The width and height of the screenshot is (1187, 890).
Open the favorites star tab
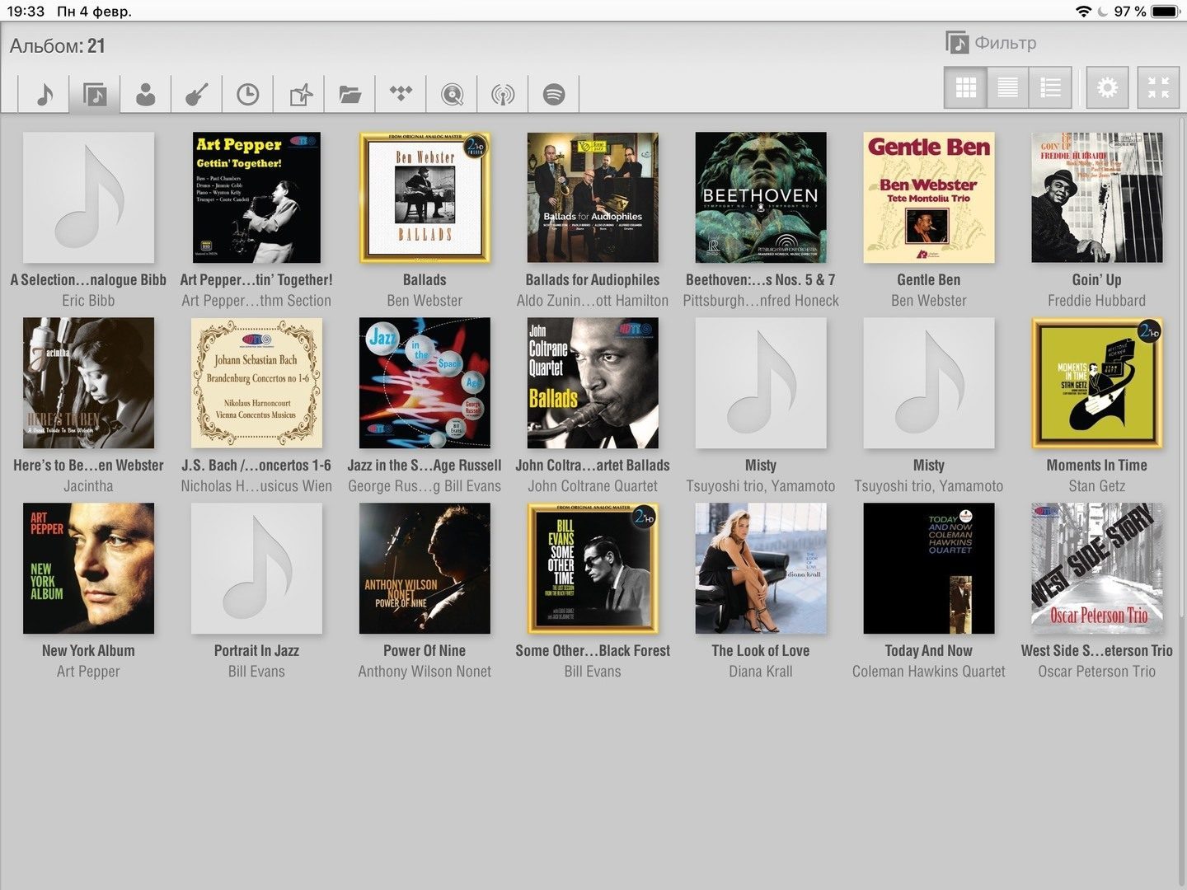(x=300, y=94)
